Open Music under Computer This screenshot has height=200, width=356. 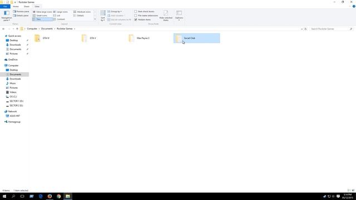click(x=13, y=83)
